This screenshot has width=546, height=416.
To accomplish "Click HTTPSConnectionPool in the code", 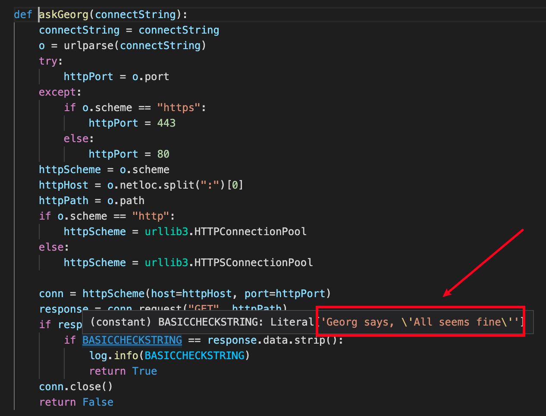I will pyautogui.click(x=253, y=263).
